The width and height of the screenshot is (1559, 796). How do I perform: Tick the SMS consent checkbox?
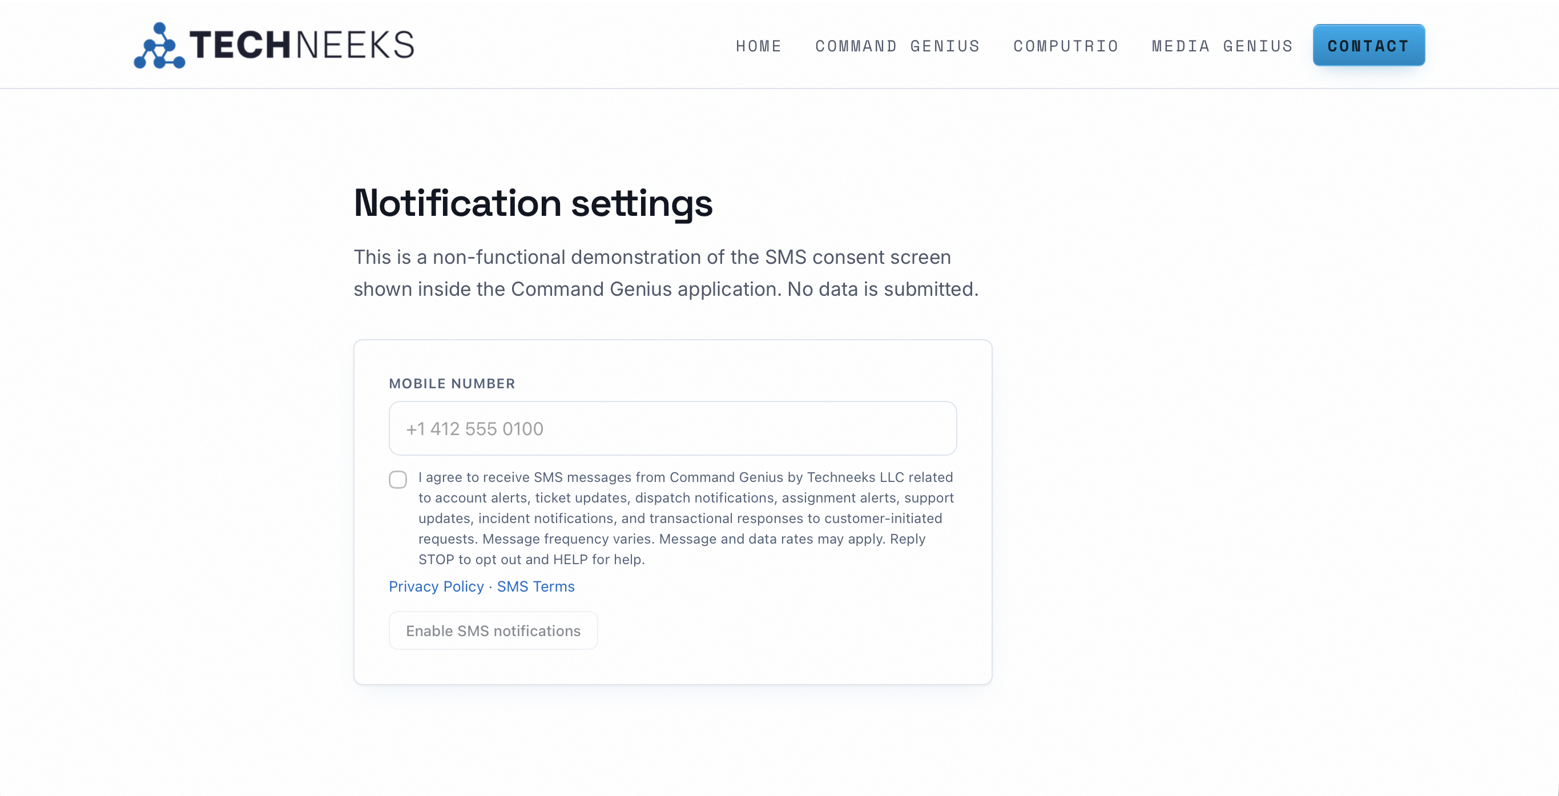pos(398,480)
